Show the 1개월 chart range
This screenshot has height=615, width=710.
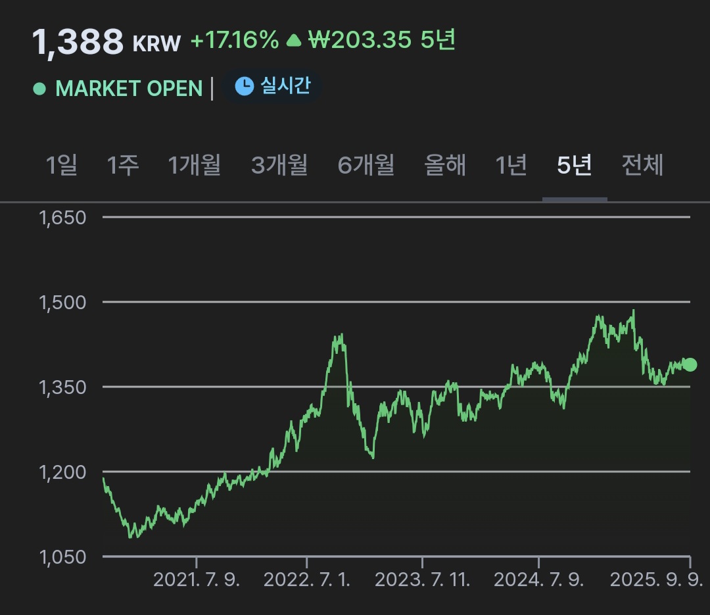[x=195, y=165]
